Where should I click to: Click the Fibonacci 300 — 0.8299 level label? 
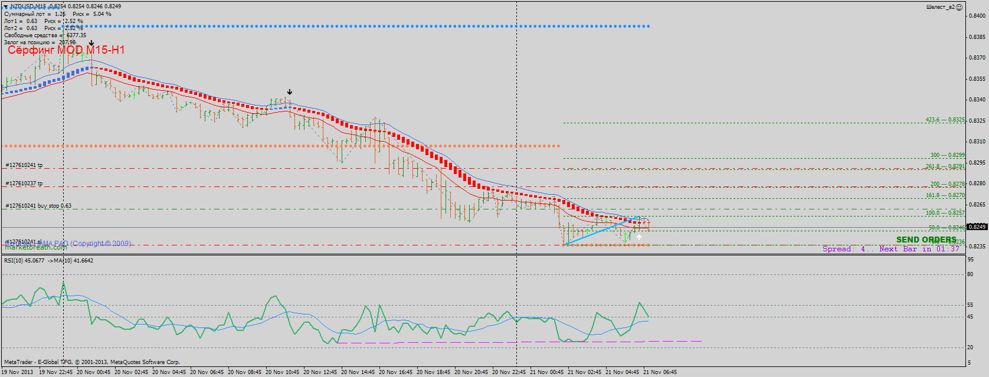tap(948, 155)
